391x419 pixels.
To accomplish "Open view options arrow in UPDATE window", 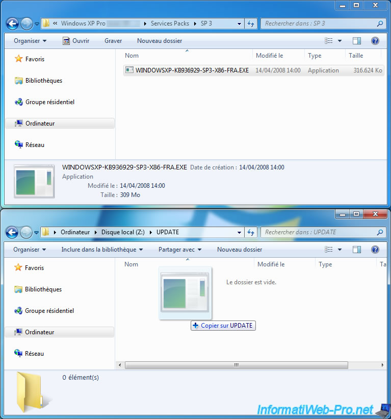I will tap(340, 250).
